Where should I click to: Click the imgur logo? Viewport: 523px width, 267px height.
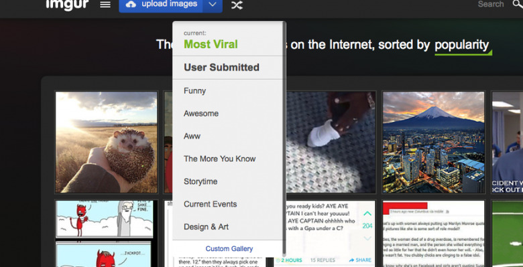pyautogui.click(x=67, y=4)
